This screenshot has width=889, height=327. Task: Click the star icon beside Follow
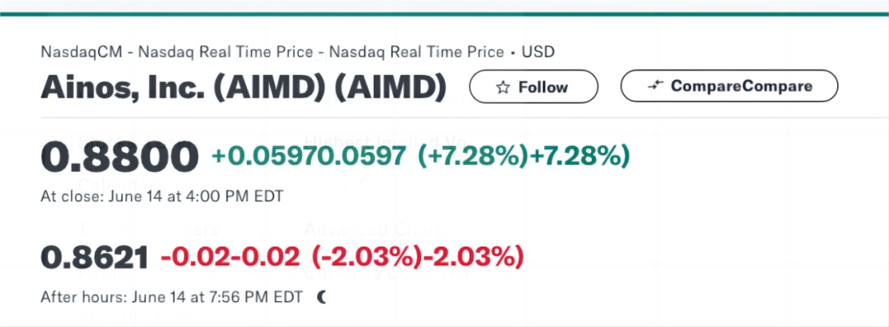(503, 87)
